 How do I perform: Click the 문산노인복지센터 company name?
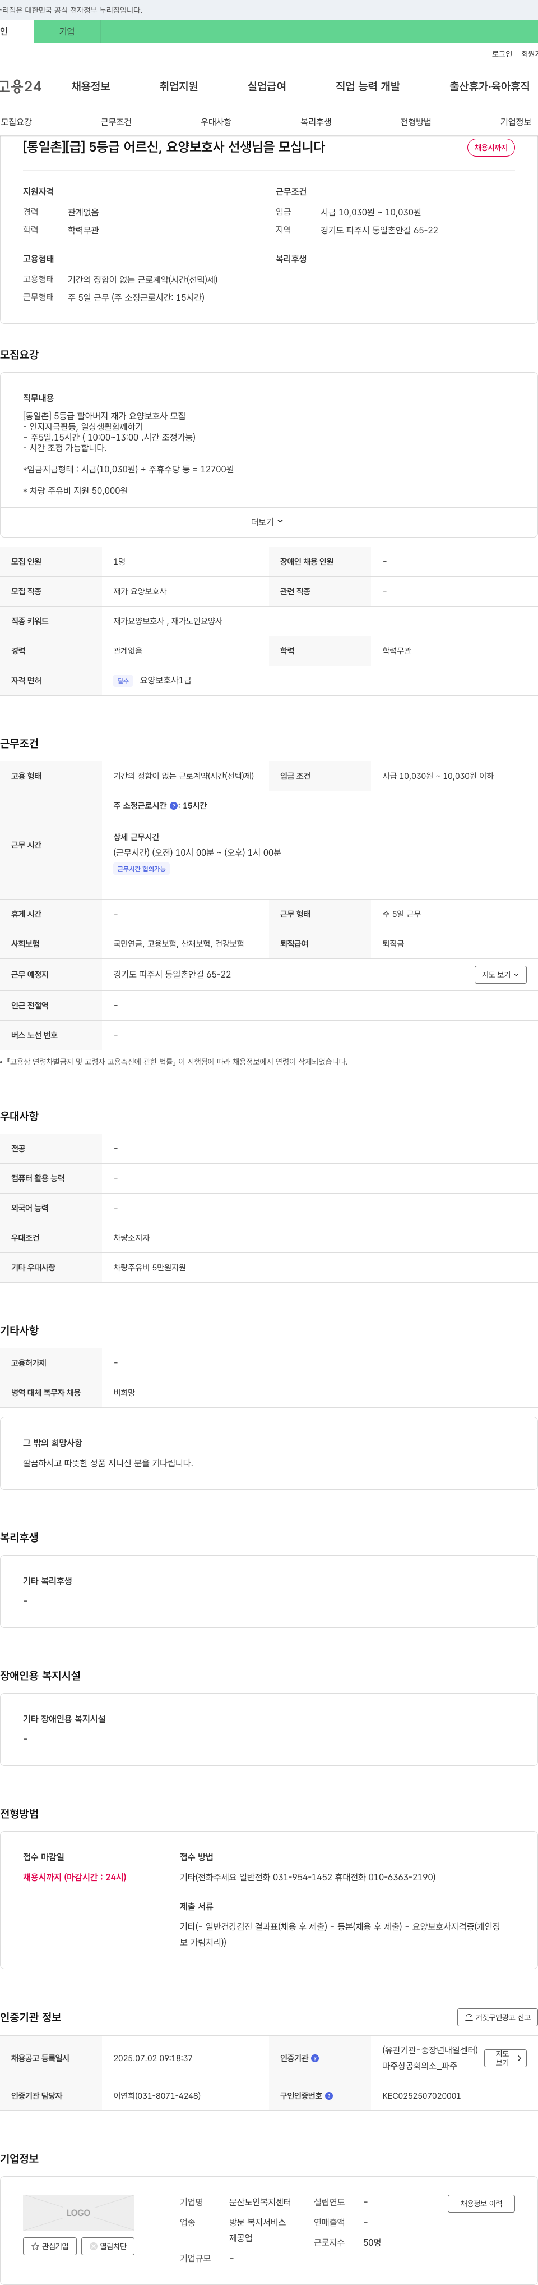tap(259, 2201)
